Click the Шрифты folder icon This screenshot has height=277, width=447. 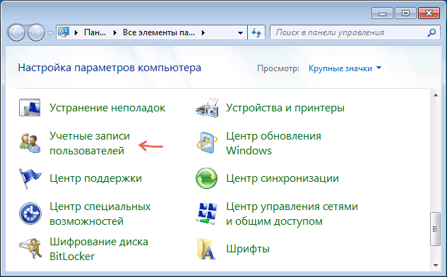click(x=205, y=249)
